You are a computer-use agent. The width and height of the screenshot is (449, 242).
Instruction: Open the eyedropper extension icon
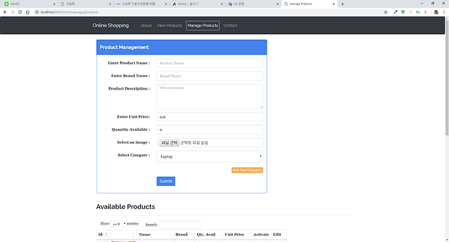point(395,12)
